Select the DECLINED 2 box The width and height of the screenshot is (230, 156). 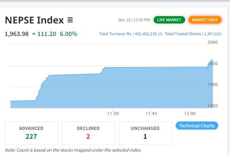click(88, 133)
